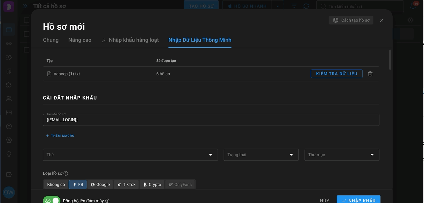Delete the napcep (1).txt file with trash icon
Image resolution: width=424 pixels, height=203 pixels.
point(370,74)
